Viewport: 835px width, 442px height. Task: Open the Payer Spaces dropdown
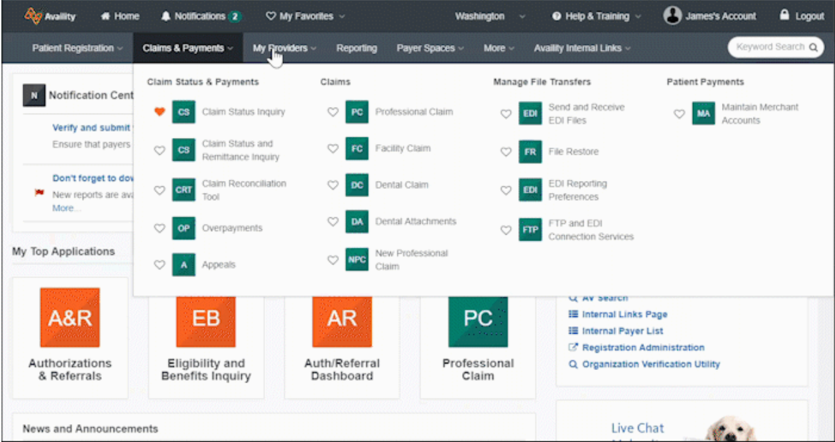(430, 48)
